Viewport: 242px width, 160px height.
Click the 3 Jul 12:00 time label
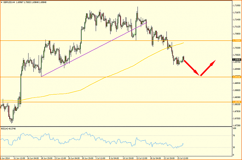pos(101,158)
